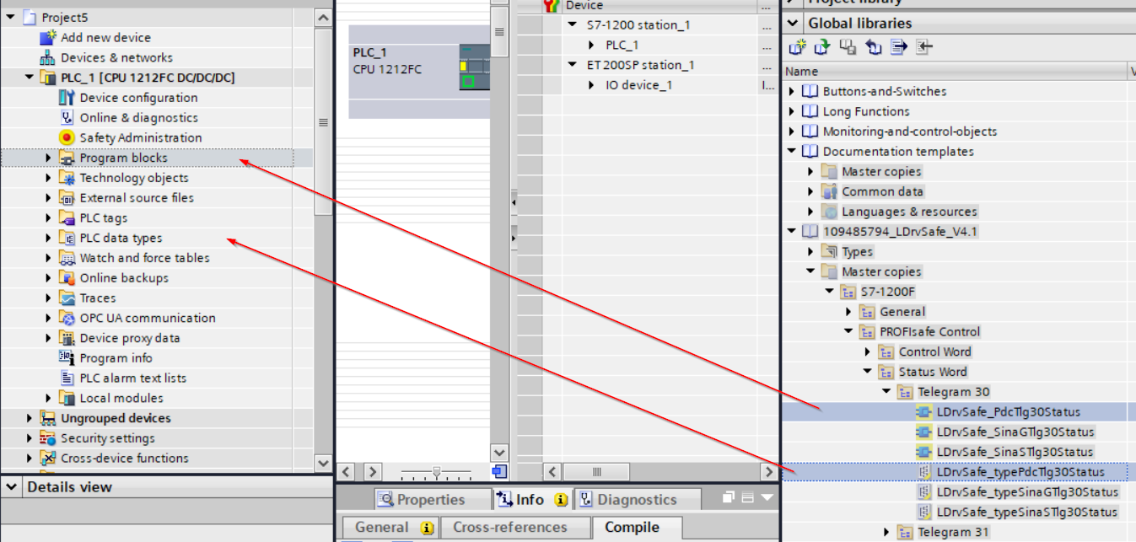1136x542 pixels.
Task: Open global library toolbar icon
Action: pos(822,48)
